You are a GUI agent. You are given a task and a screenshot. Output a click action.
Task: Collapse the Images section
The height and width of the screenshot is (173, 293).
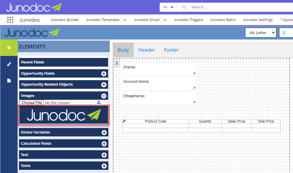point(104,96)
